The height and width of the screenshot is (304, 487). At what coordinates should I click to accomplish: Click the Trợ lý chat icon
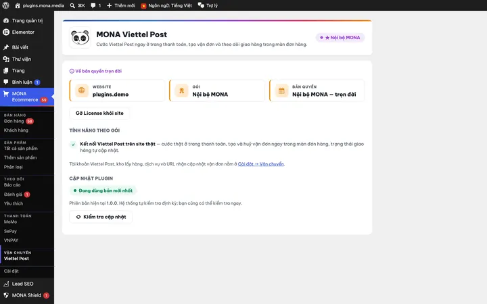(201, 5)
